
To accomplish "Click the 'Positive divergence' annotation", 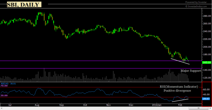I will (x=177, y=91).
